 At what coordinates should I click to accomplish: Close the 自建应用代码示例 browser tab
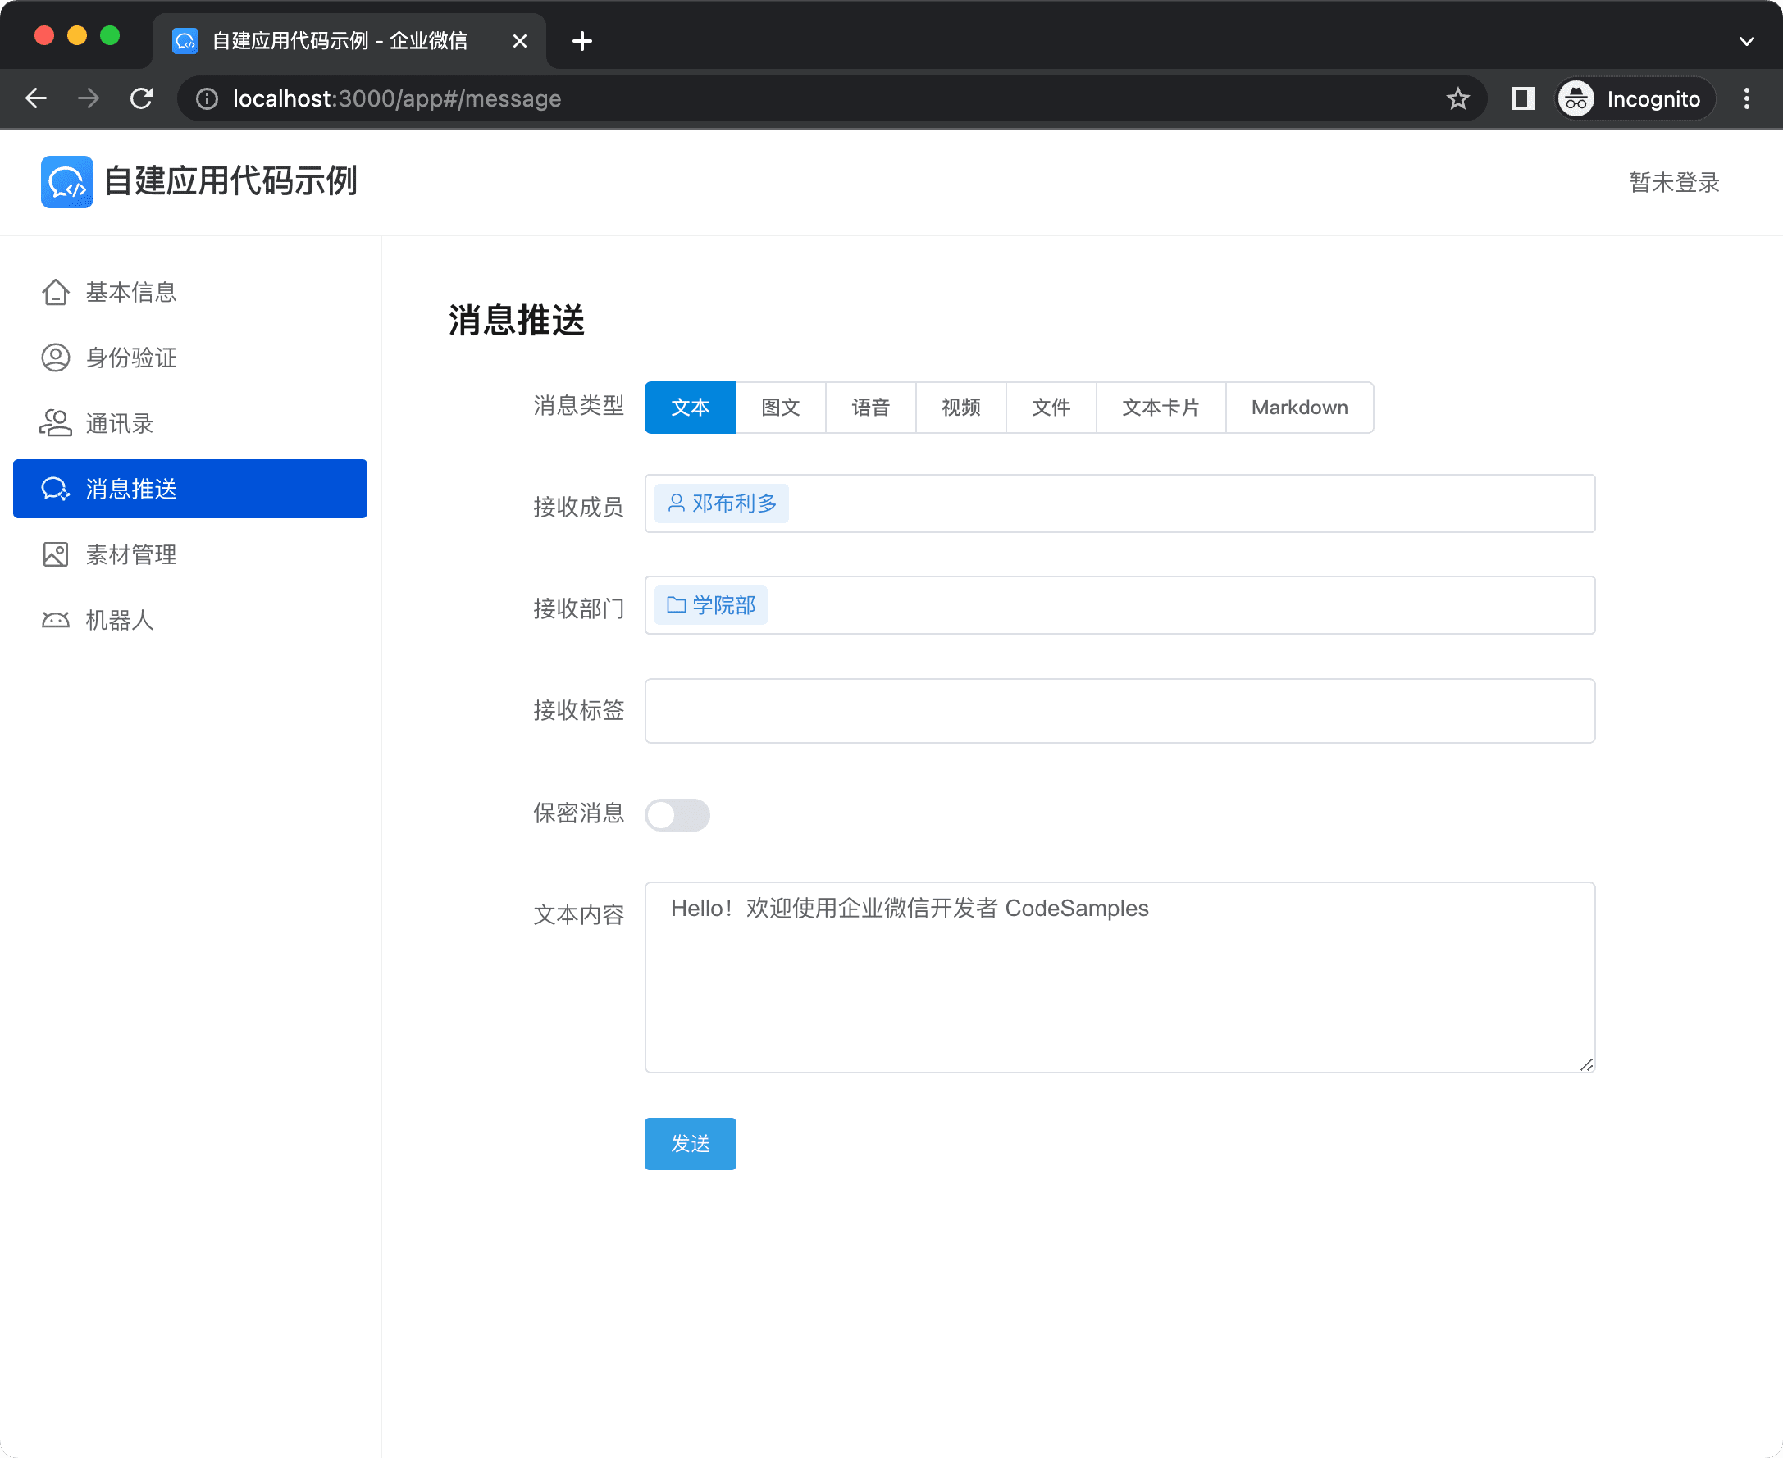(520, 40)
